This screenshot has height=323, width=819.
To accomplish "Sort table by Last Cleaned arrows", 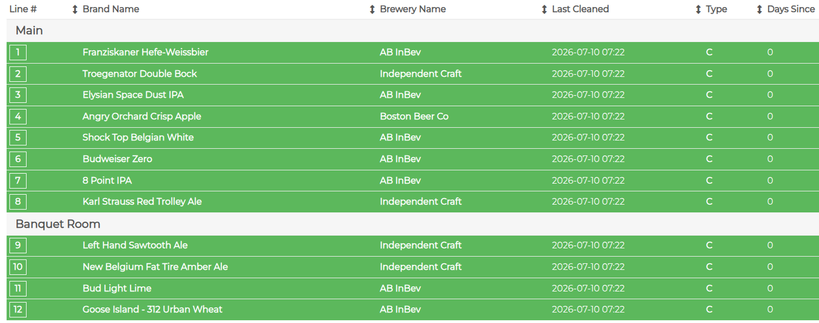I will [544, 9].
